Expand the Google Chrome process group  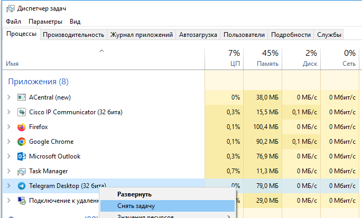[x=9, y=142]
